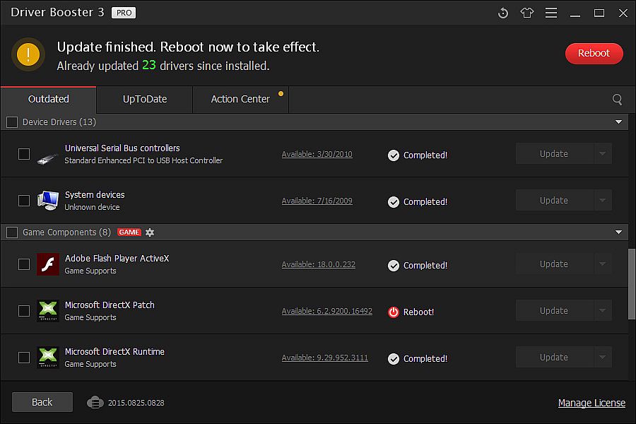Select all Device Drivers via group checkbox
Image resolution: width=636 pixels, height=424 pixels.
[12, 122]
